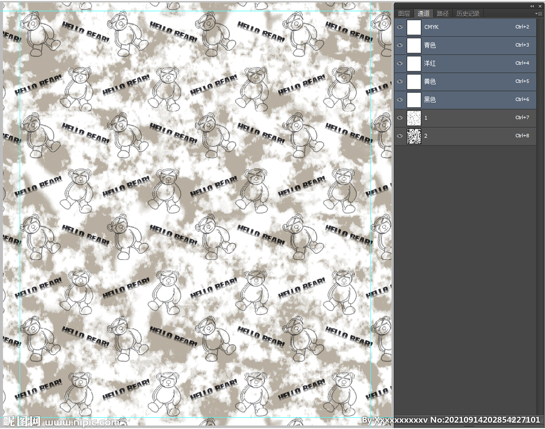Hide spot channel 2 eye icon

click(400, 136)
